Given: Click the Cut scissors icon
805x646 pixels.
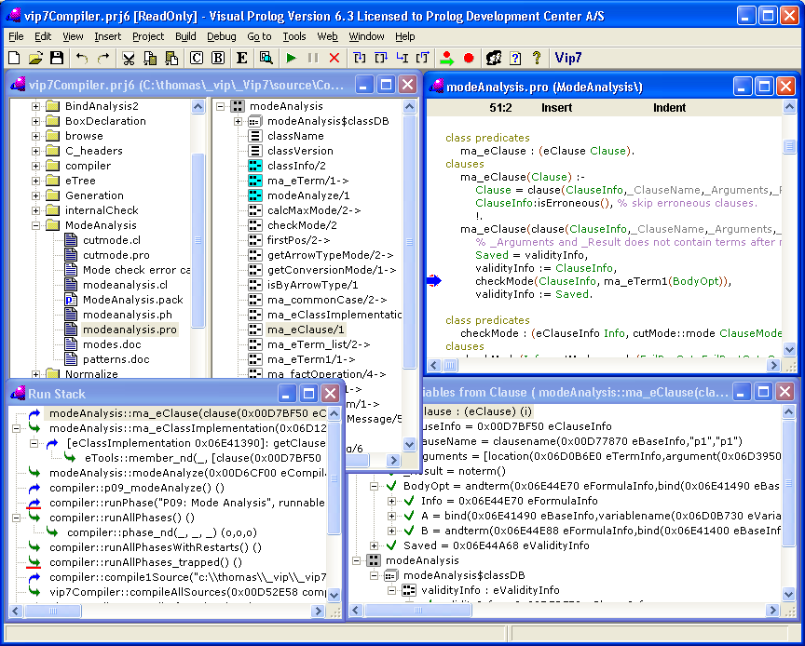Looking at the screenshot, I should (x=129, y=58).
